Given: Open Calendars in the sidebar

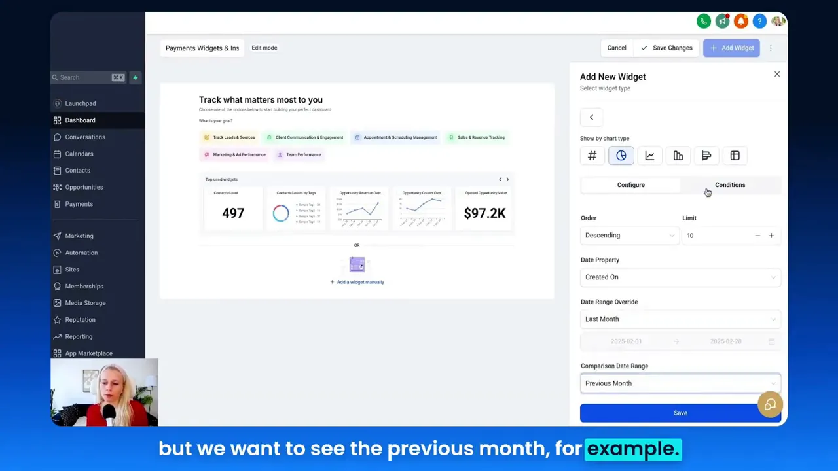Looking at the screenshot, I should coord(98,154).
